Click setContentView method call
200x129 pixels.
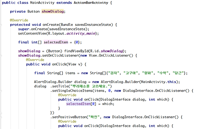click(x=32, y=33)
